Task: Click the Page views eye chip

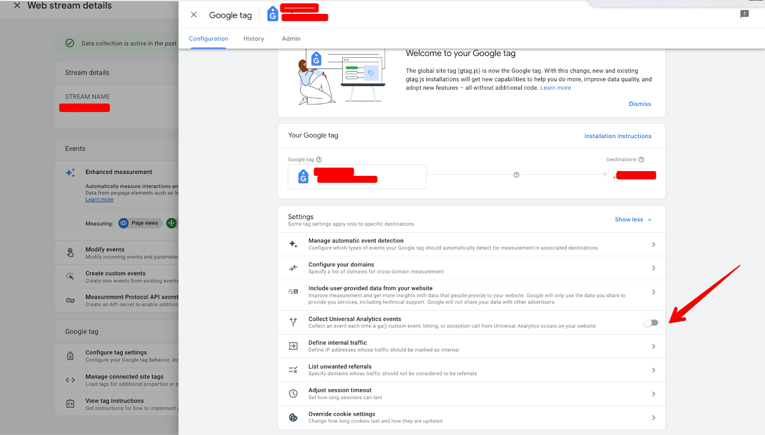Action: click(141, 223)
